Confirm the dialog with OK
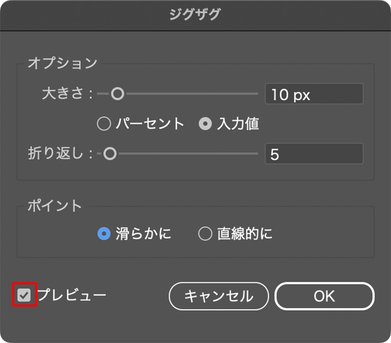 pos(324,295)
